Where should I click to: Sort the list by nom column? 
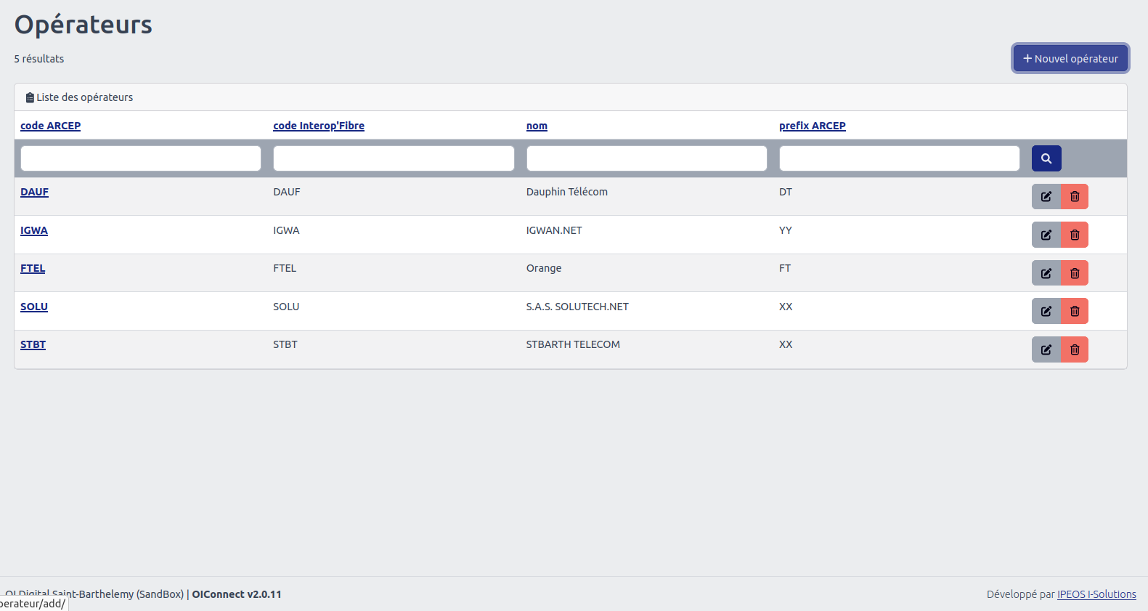pos(537,126)
